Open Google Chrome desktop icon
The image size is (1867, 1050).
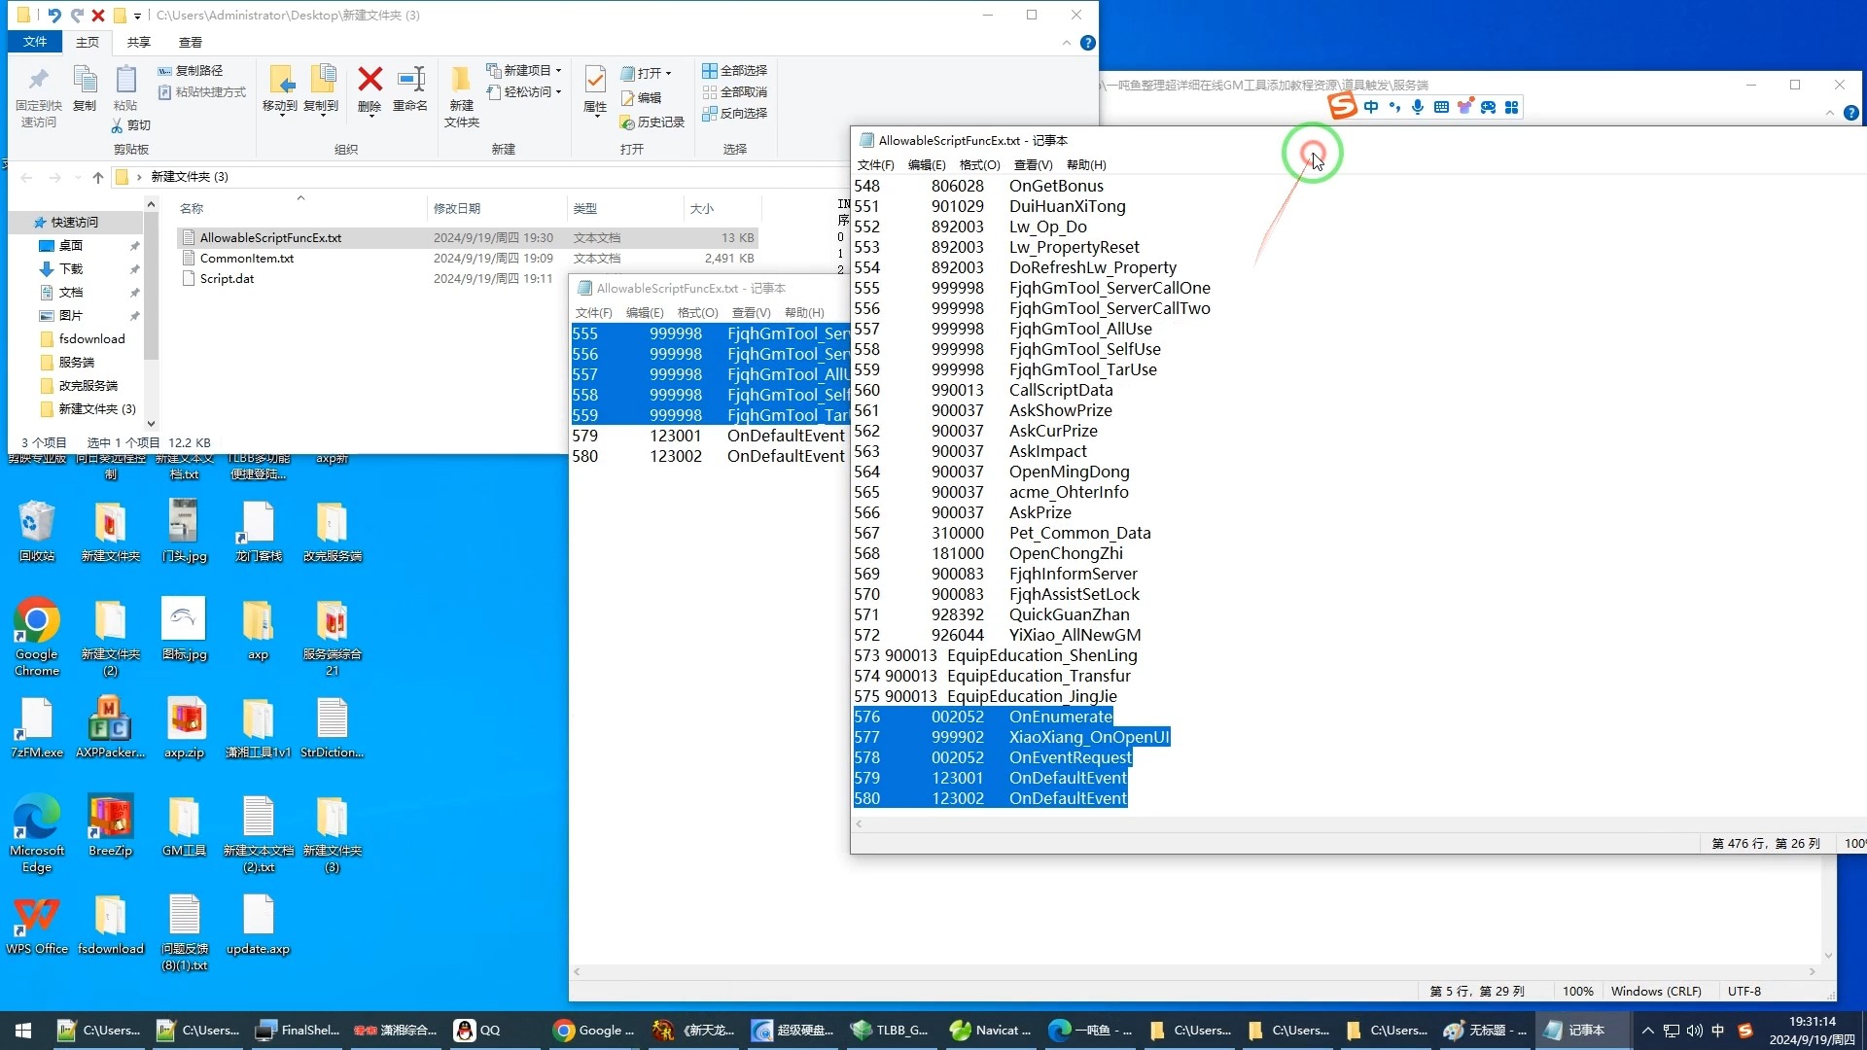coord(37,637)
